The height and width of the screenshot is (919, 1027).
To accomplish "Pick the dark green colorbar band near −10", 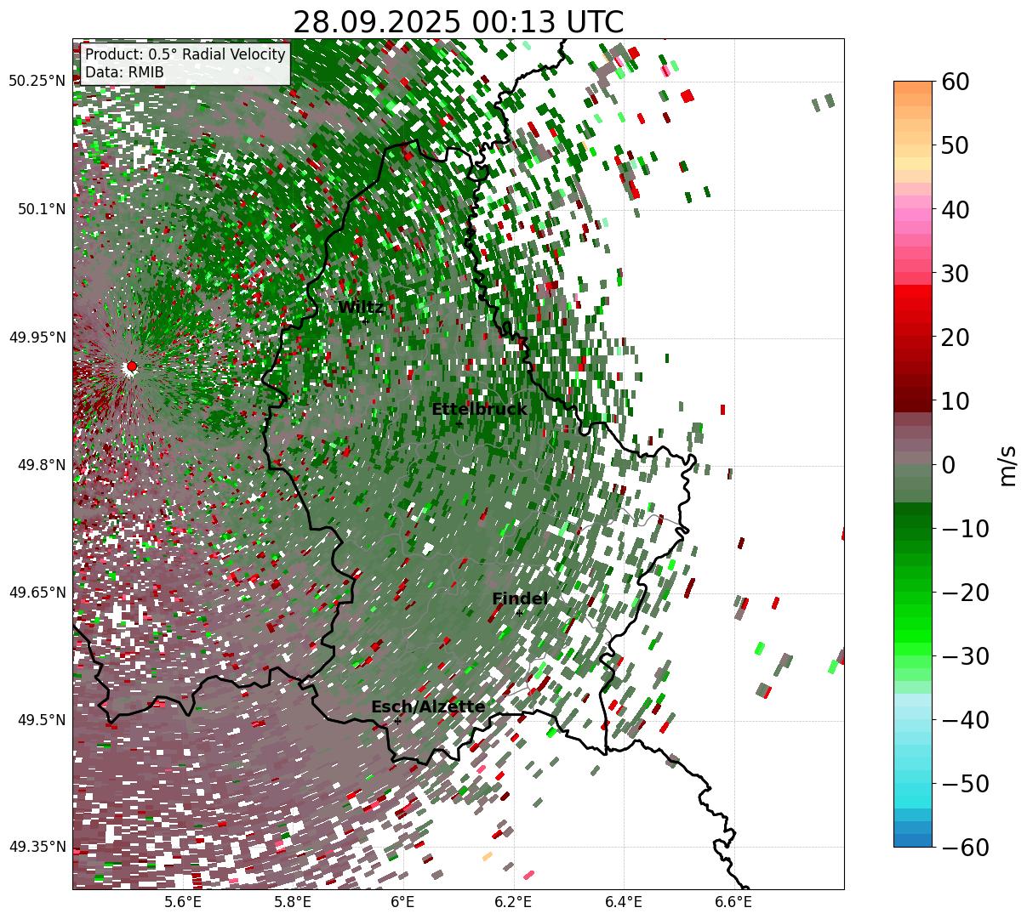I will click(913, 523).
